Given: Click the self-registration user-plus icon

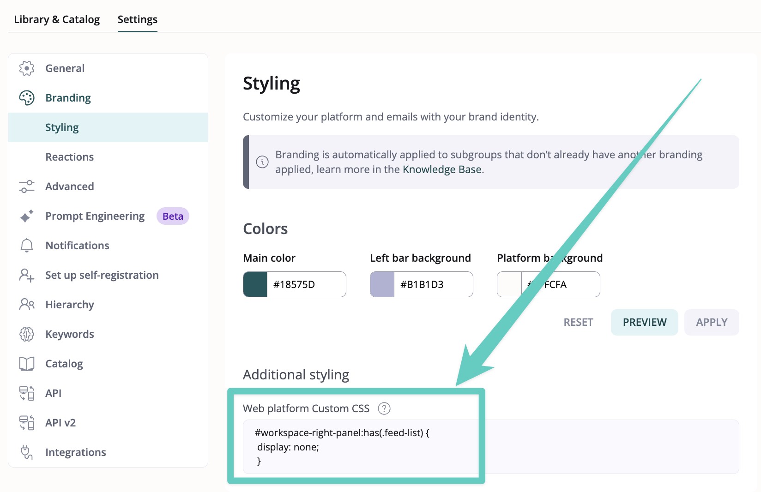Looking at the screenshot, I should click(27, 275).
